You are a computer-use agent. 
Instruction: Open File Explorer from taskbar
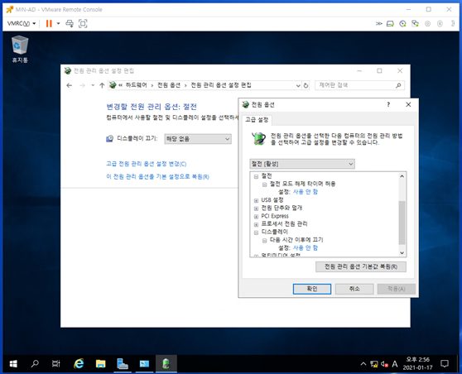click(100, 364)
